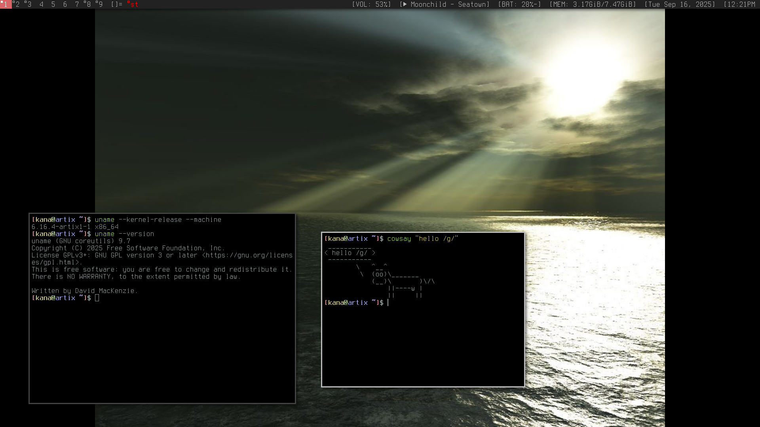Click the play icon before Moonchild
The height and width of the screenshot is (427, 760).
coord(405,4)
